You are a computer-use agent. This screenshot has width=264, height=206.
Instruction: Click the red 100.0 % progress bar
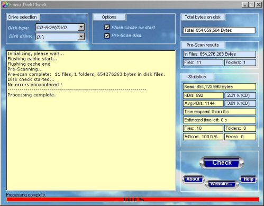point(133,200)
